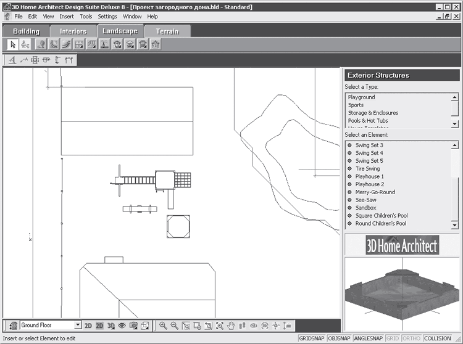
Task: Open the Insert menu
Action: pyautogui.click(x=67, y=17)
